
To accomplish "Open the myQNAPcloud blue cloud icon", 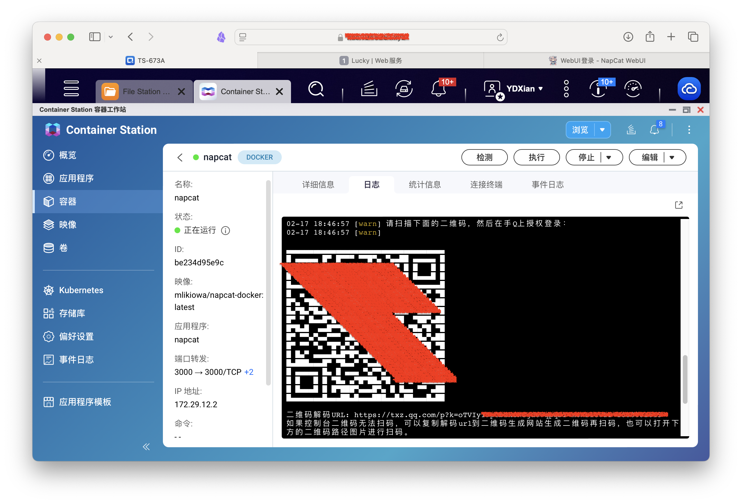I will (x=689, y=89).
